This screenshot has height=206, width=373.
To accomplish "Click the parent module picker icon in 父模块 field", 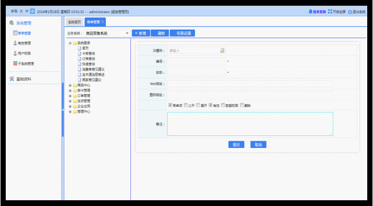I will (x=223, y=50).
